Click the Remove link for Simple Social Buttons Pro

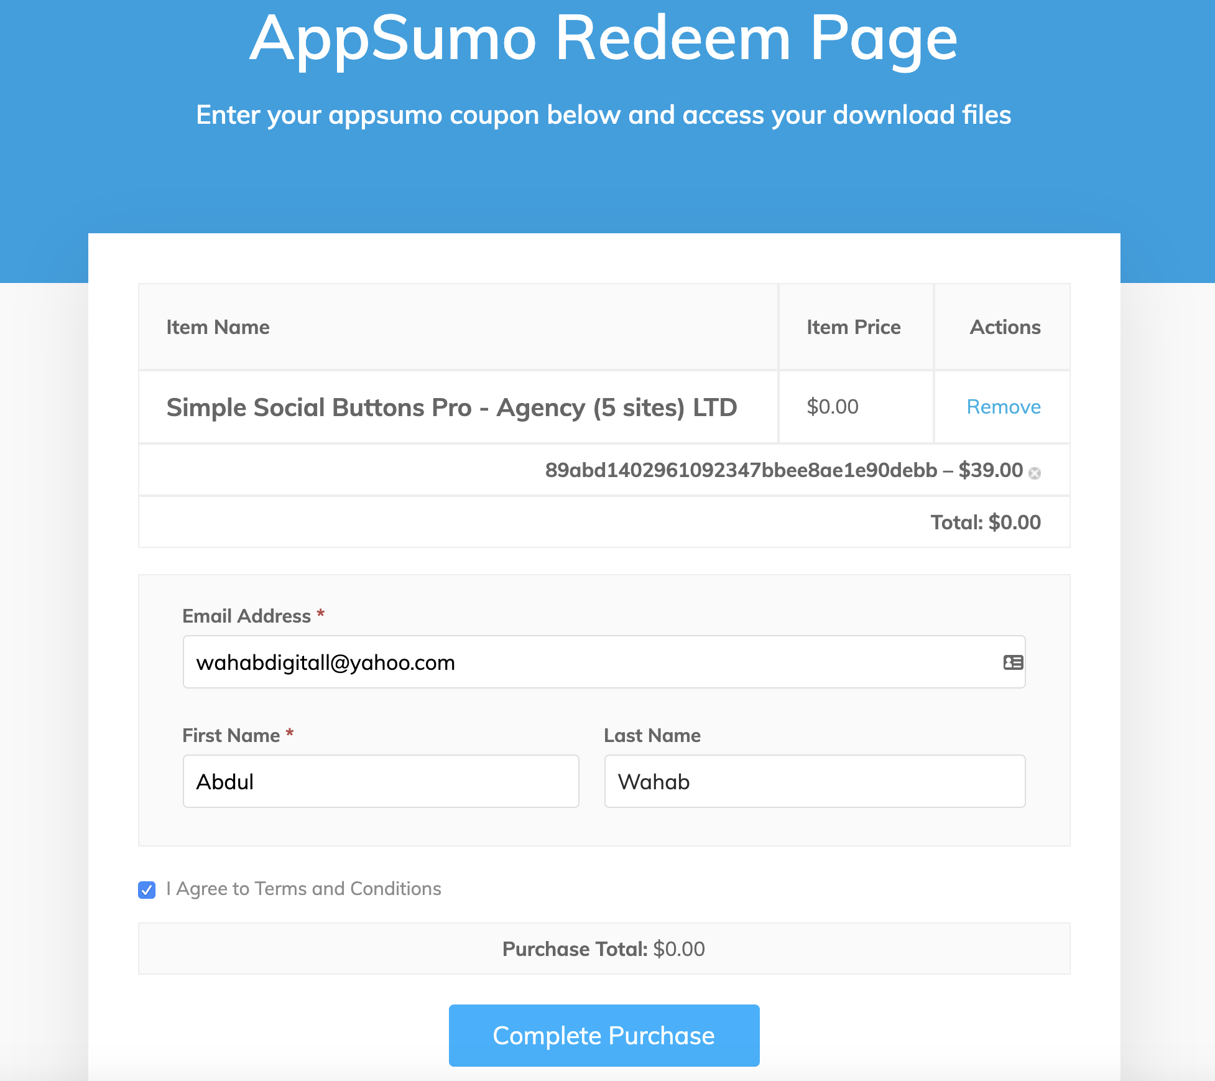pos(1003,407)
